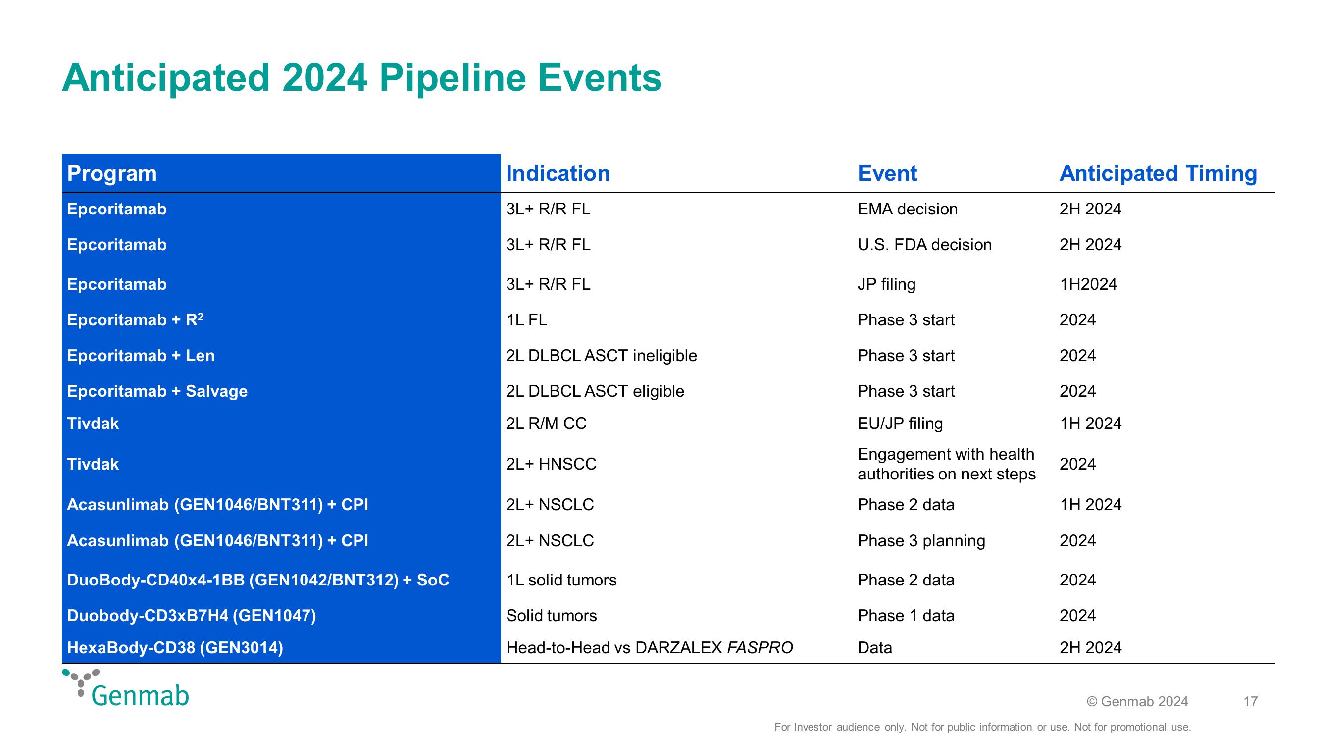The height and width of the screenshot is (743, 1320).
Task: Select "Data" in the HexaBody-CD38 row
Action: 875,648
